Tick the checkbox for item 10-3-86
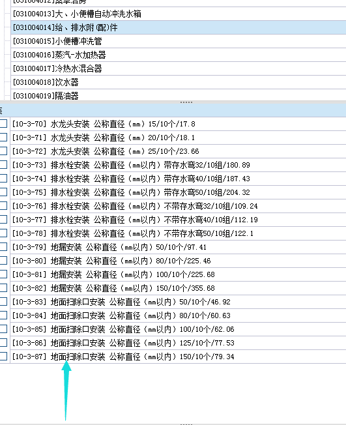This screenshot has width=346, height=425. tap(3, 343)
